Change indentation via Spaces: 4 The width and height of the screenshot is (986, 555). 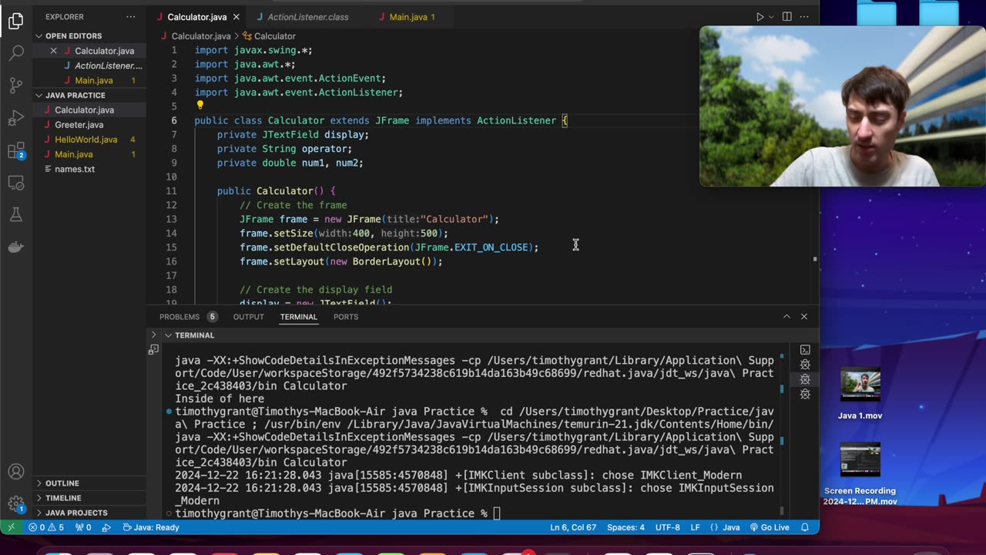625,527
